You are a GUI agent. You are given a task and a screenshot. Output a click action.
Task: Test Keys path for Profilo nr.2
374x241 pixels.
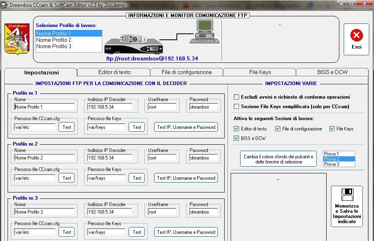[137, 178]
